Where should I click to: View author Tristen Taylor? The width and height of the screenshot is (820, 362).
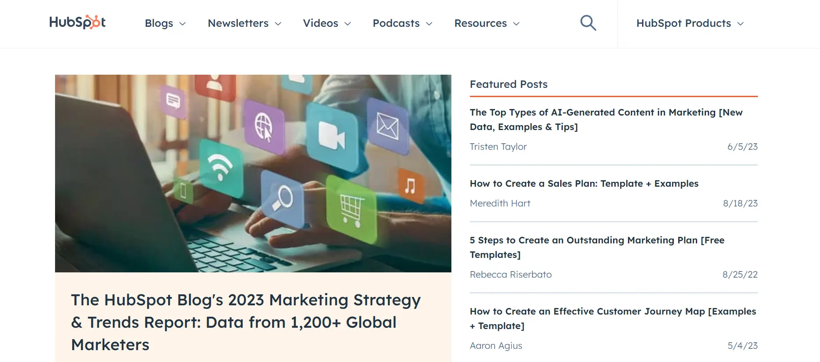(x=498, y=147)
